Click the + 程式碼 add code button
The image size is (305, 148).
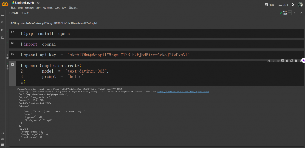(x=14, y=13)
